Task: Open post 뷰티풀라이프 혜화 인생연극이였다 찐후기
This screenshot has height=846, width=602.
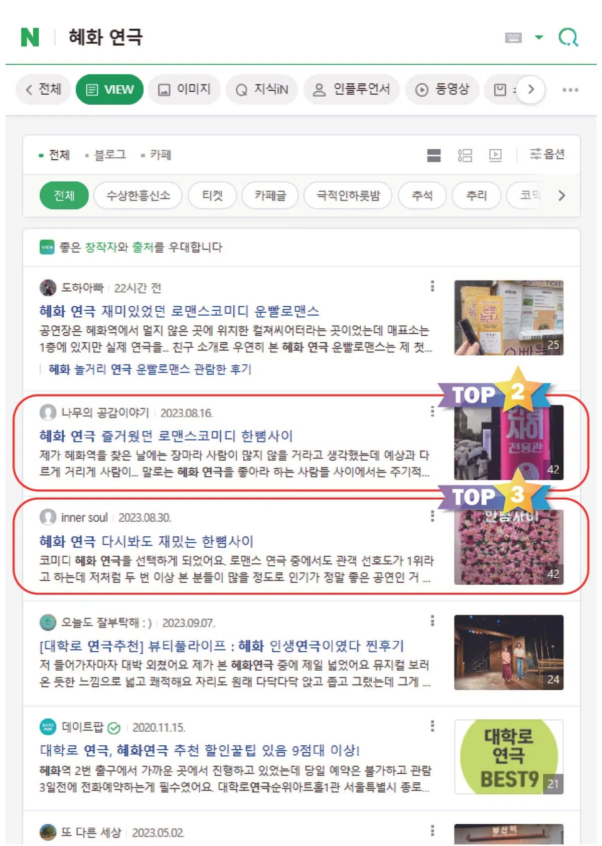Action: (222, 646)
